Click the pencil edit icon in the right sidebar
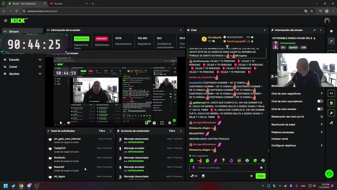The width and height of the screenshot is (337, 190). 331,41
